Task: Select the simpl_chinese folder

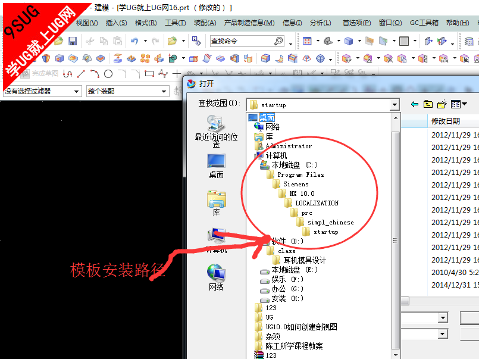Action: [x=330, y=223]
